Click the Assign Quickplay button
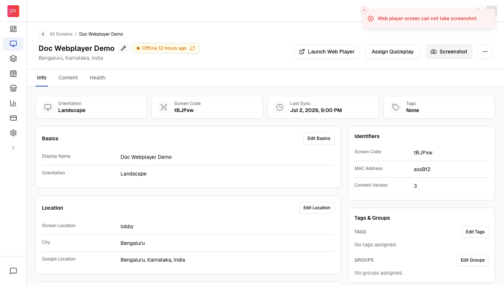 point(392,52)
